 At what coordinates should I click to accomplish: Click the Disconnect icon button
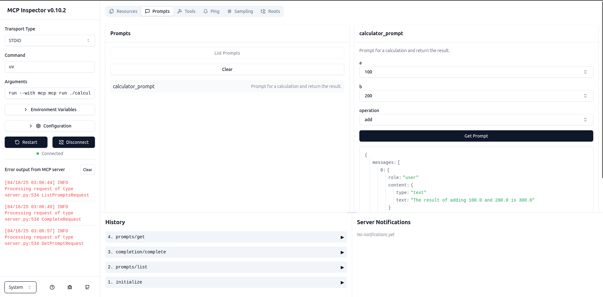click(x=61, y=142)
